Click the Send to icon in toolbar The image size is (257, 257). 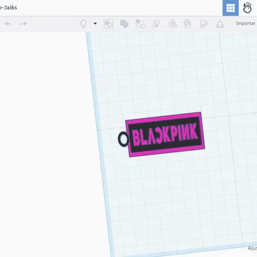pos(204,24)
